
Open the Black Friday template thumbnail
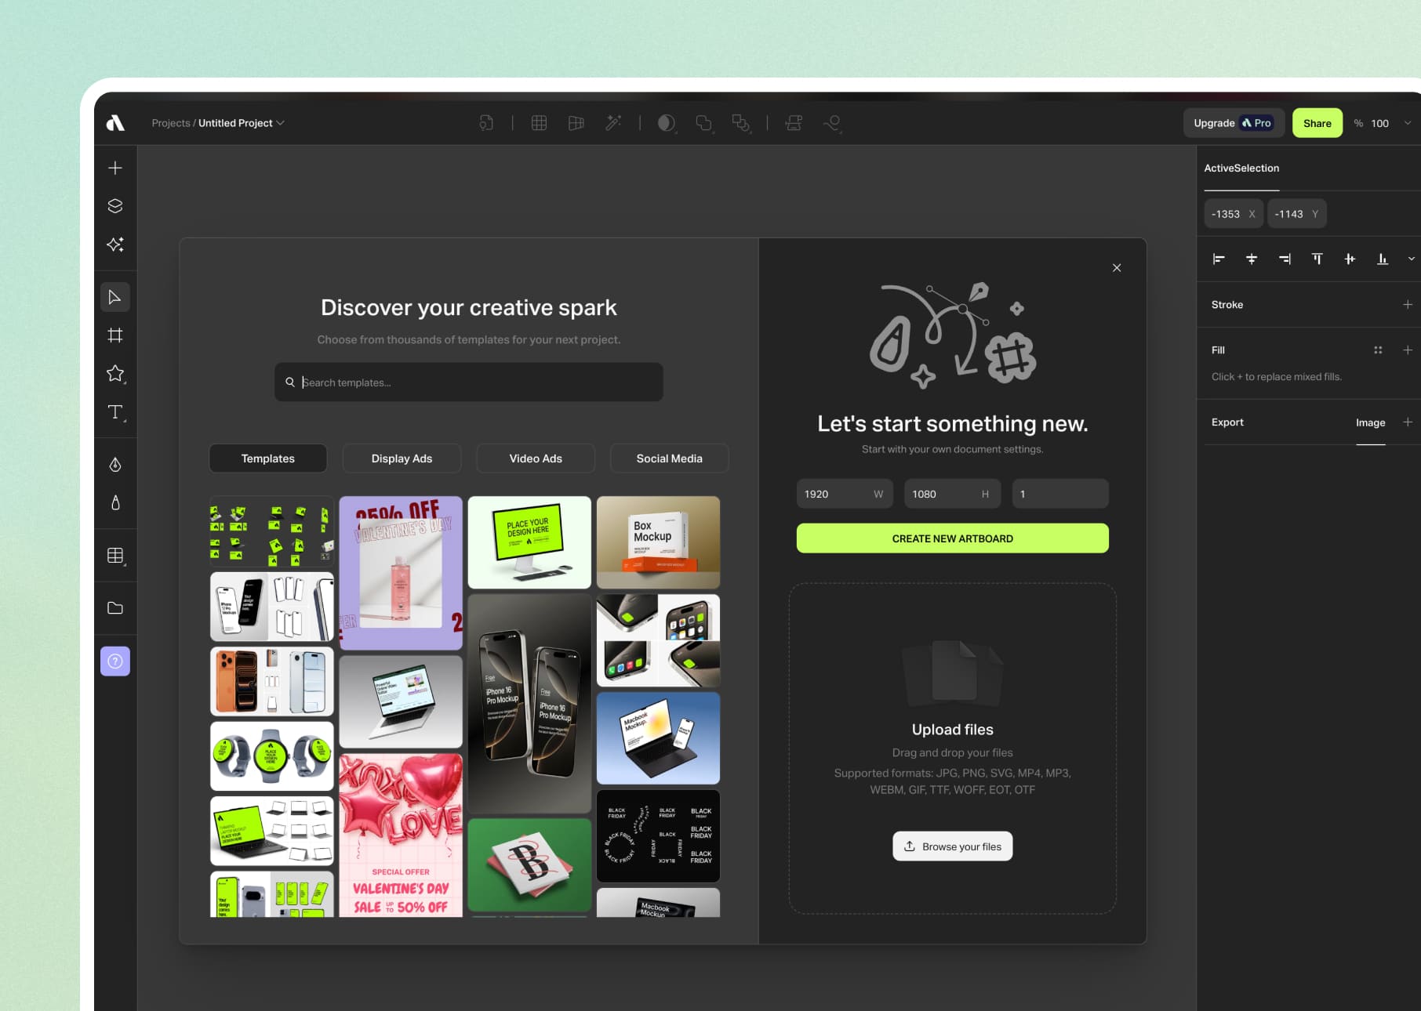tap(658, 836)
